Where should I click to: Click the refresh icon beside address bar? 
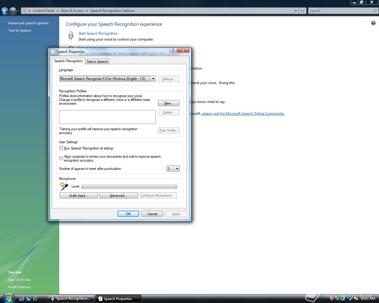click(302, 11)
